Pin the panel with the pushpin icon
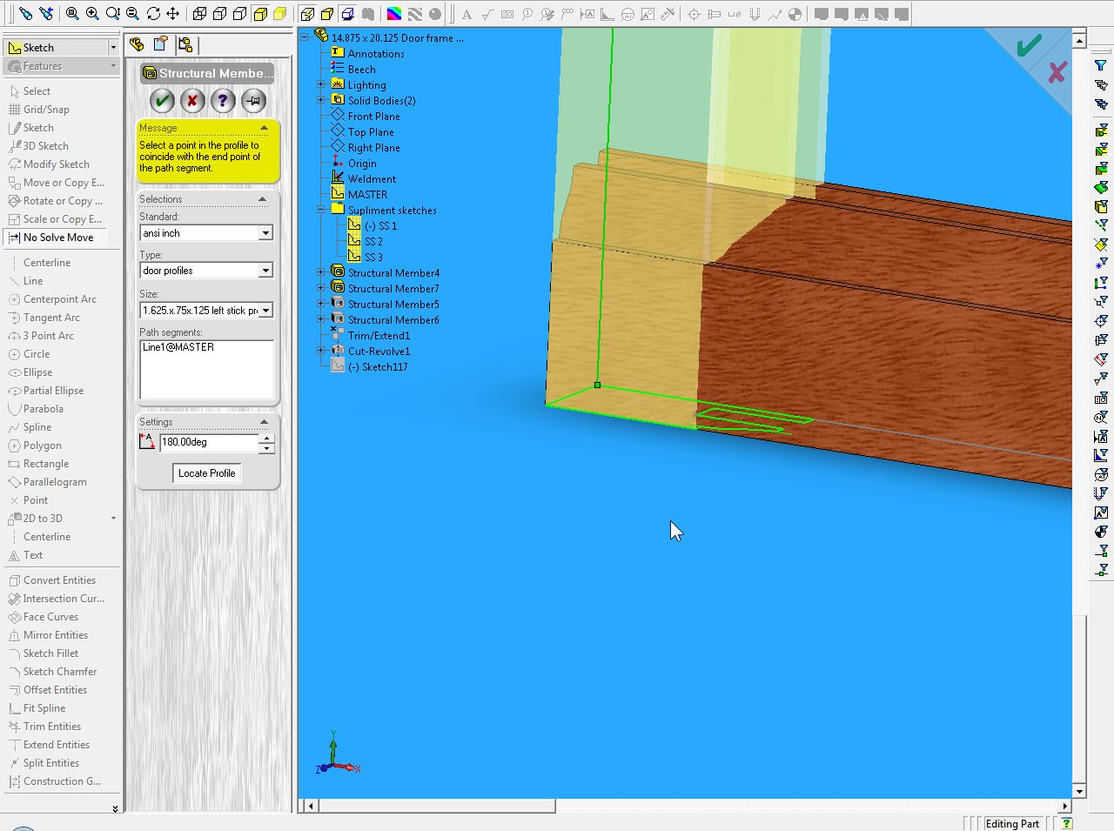 [253, 101]
